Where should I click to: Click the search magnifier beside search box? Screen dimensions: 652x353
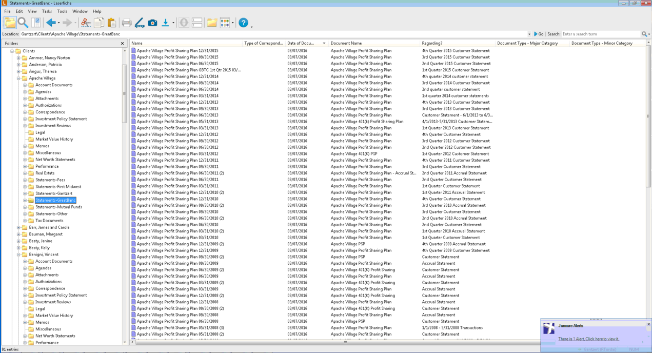coord(644,34)
